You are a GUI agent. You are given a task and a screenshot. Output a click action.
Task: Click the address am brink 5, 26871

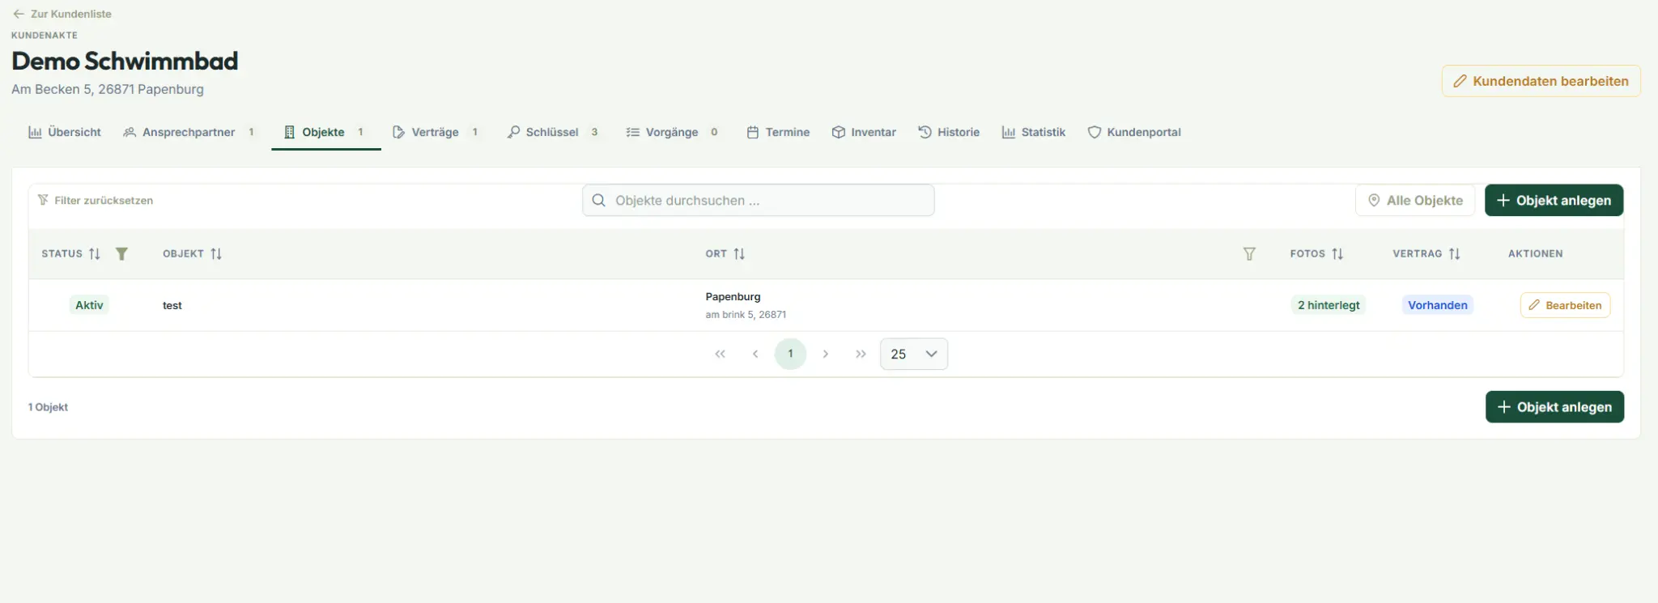746,315
